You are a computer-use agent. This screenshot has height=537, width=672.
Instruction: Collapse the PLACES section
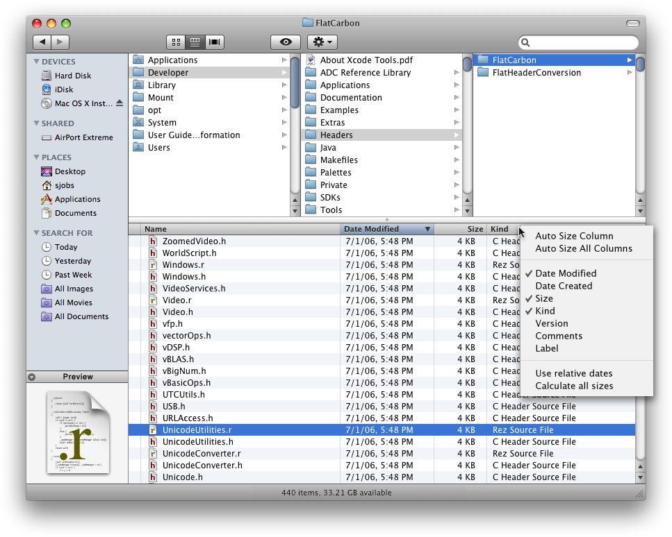pyautogui.click(x=36, y=157)
